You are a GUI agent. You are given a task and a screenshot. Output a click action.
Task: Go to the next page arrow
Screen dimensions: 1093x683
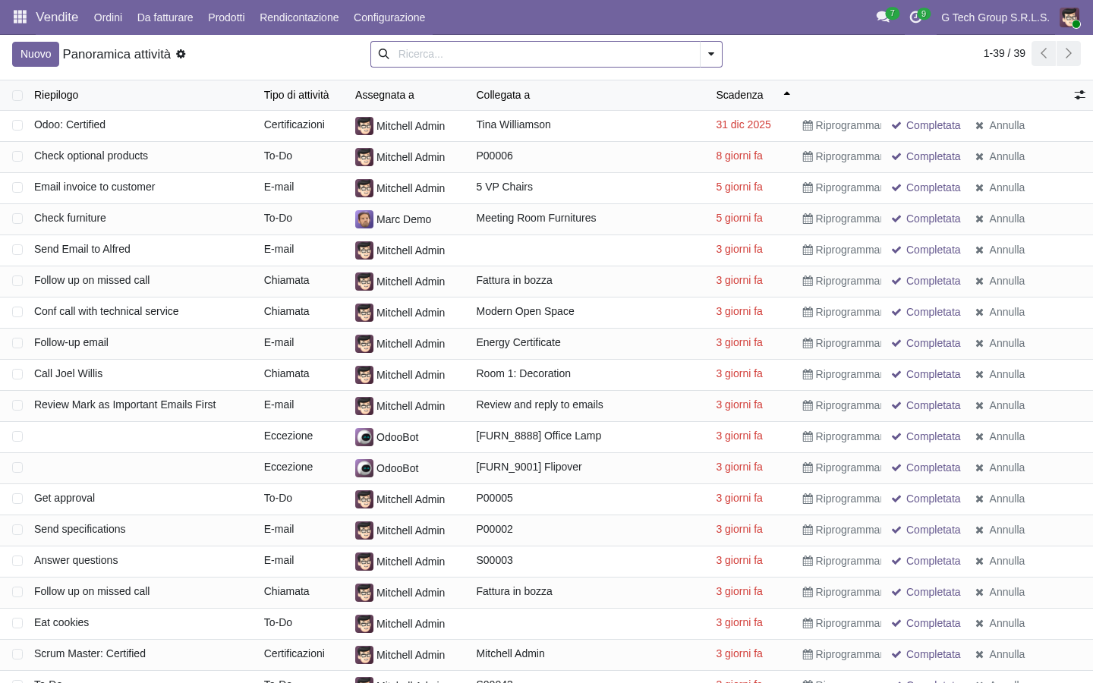coord(1069,53)
